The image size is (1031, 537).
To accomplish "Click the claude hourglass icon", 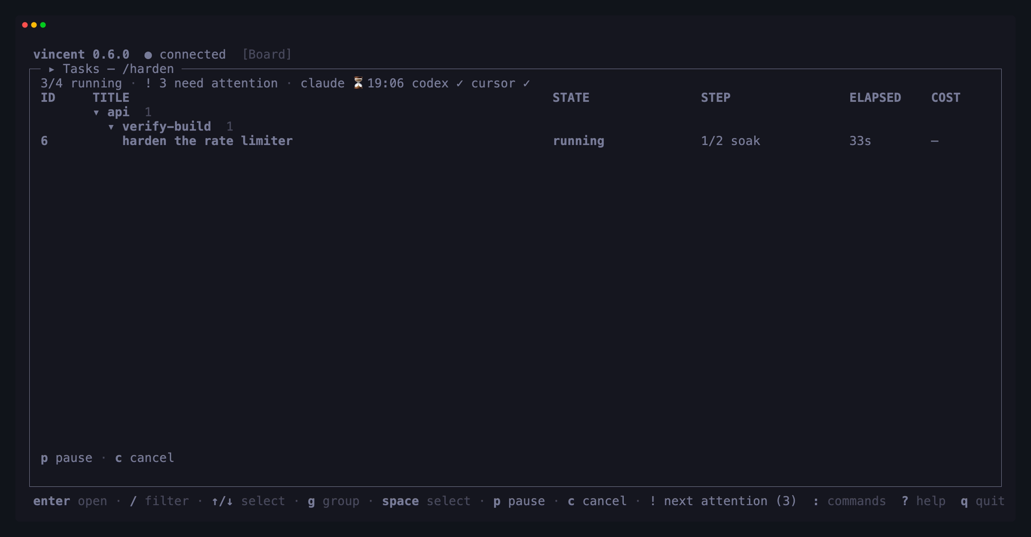I will 358,83.
